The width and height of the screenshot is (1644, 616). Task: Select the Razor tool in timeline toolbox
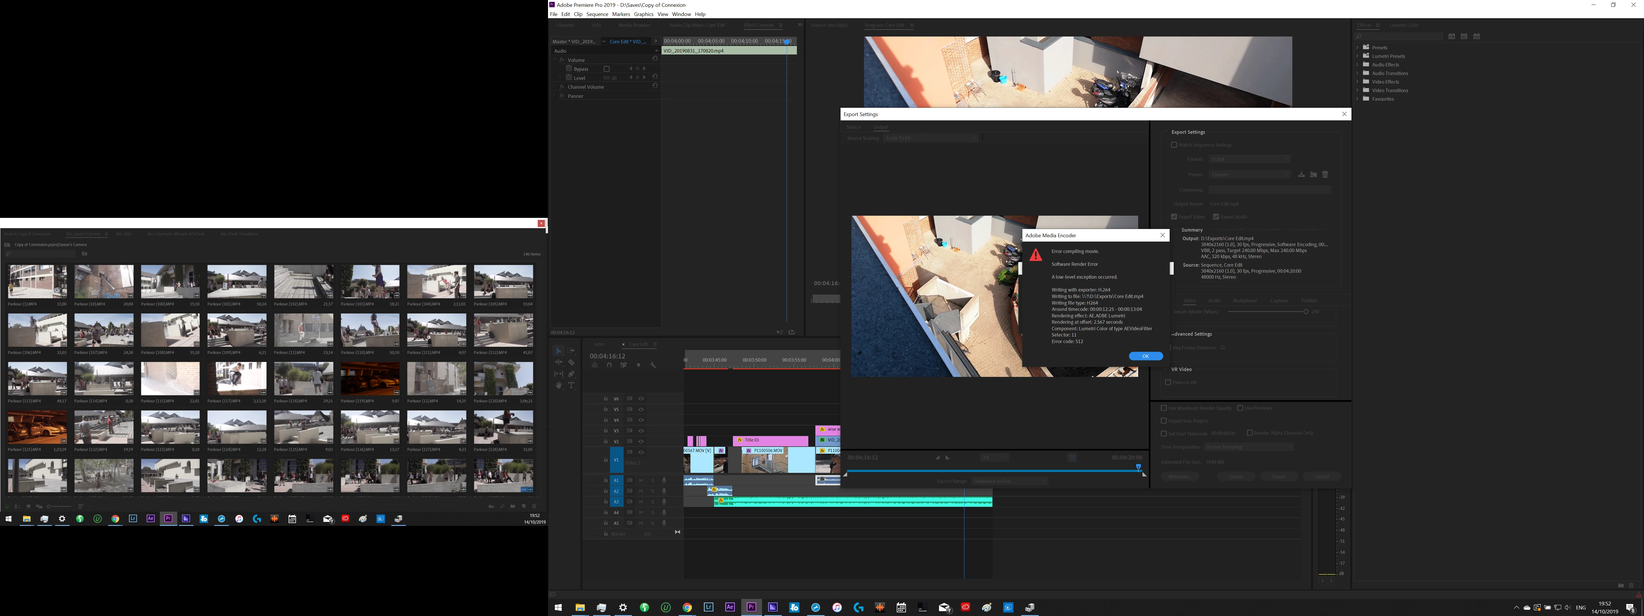(571, 362)
